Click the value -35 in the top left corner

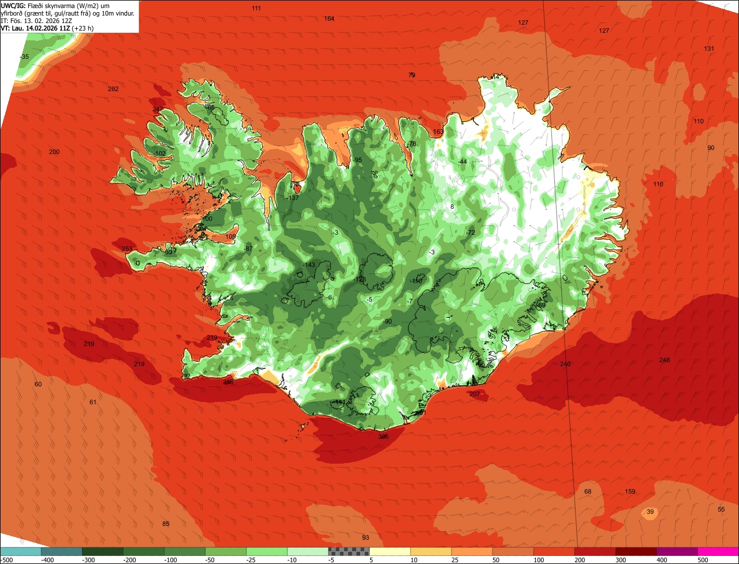click(x=24, y=57)
